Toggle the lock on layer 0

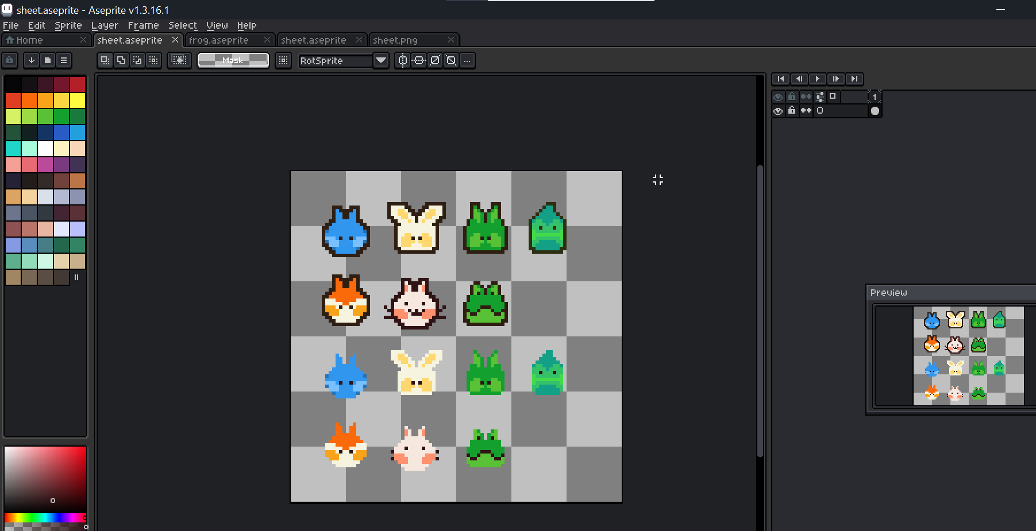[792, 111]
